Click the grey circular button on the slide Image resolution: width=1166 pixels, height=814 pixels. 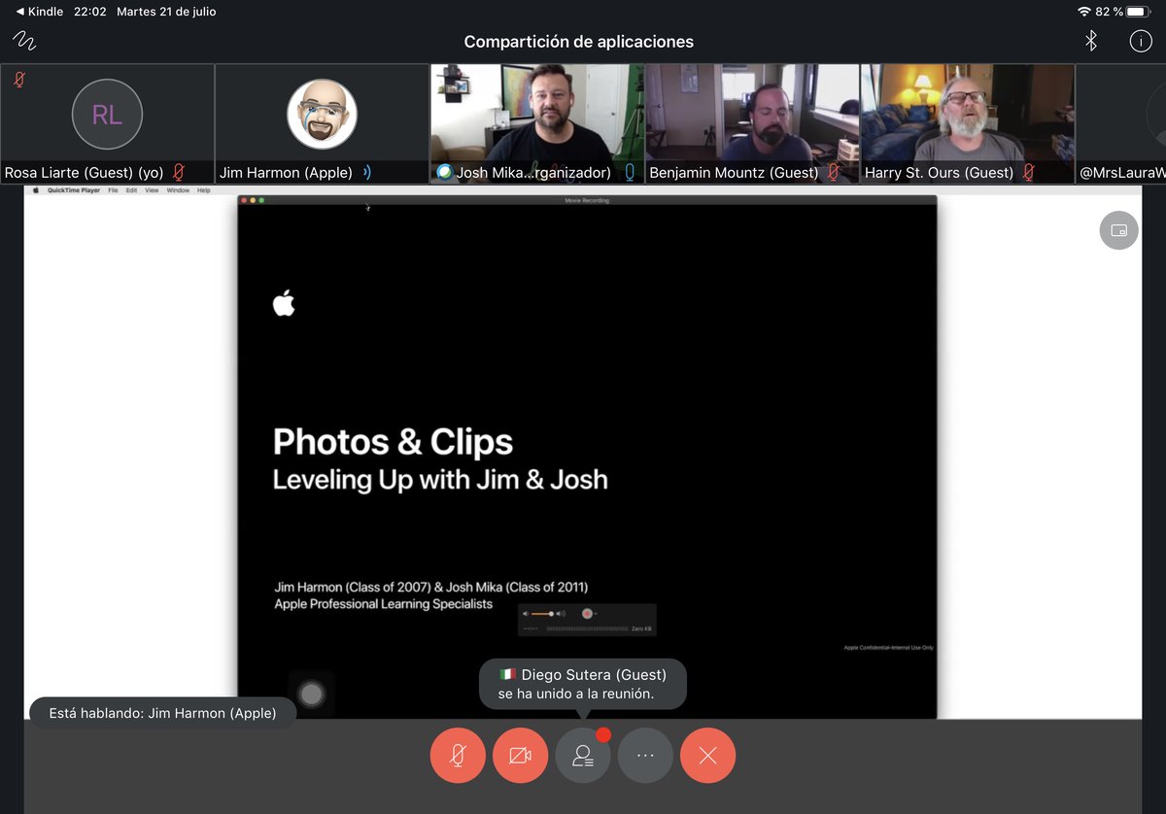point(311,694)
